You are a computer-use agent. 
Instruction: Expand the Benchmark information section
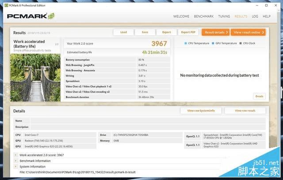16,161
